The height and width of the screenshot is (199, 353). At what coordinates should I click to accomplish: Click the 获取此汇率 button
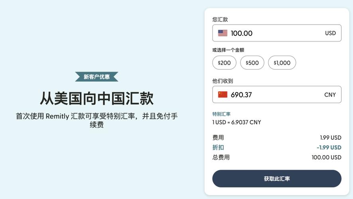click(277, 179)
